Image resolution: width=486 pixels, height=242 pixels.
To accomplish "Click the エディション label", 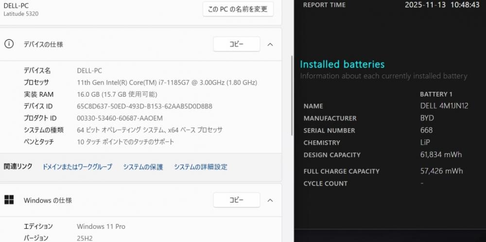I will click(x=38, y=226).
